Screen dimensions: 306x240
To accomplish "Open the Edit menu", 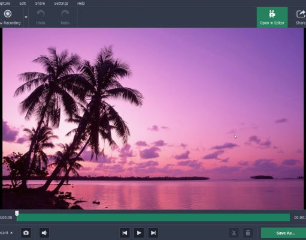I will click(23, 4).
